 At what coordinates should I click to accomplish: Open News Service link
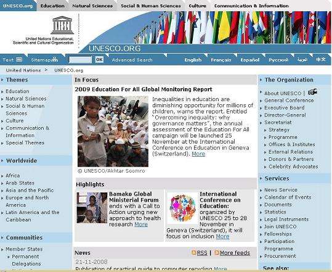(x=280, y=190)
